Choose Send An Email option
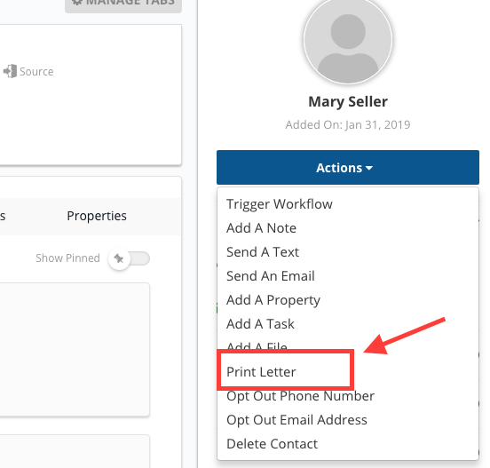 pyautogui.click(x=271, y=276)
